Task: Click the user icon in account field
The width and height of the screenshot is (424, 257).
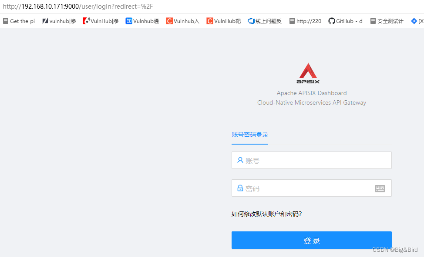Action: 240,161
